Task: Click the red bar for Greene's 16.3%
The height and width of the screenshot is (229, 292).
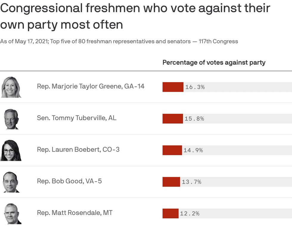Action: pyautogui.click(x=173, y=87)
